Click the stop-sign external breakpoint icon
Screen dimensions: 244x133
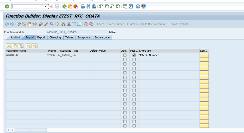[91, 24]
